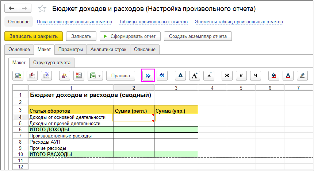Open the Аналитики строк tab
This screenshot has width=314, height=171.
click(x=108, y=49)
